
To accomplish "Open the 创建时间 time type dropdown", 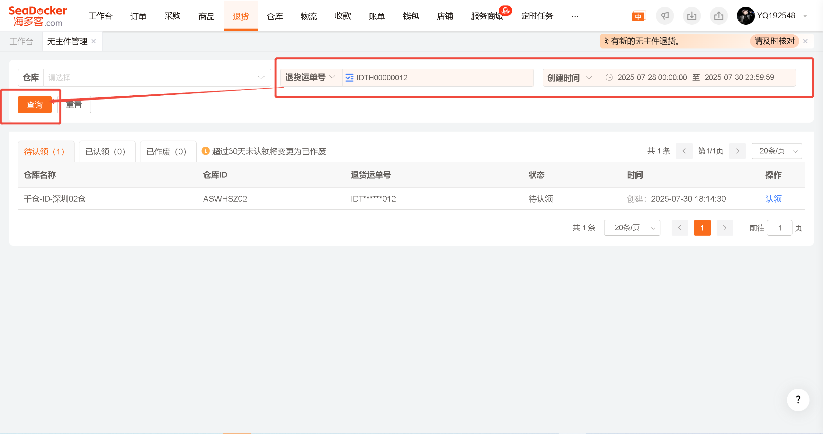I will (570, 78).
